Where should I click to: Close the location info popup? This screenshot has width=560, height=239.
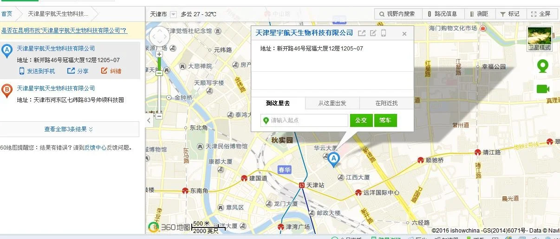[404, 34]
